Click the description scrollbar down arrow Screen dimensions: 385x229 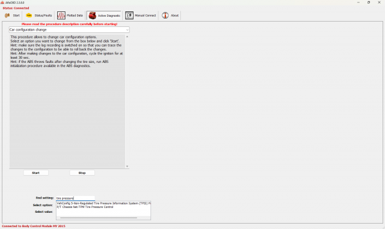pyautogui.click(x=127, y=167)
